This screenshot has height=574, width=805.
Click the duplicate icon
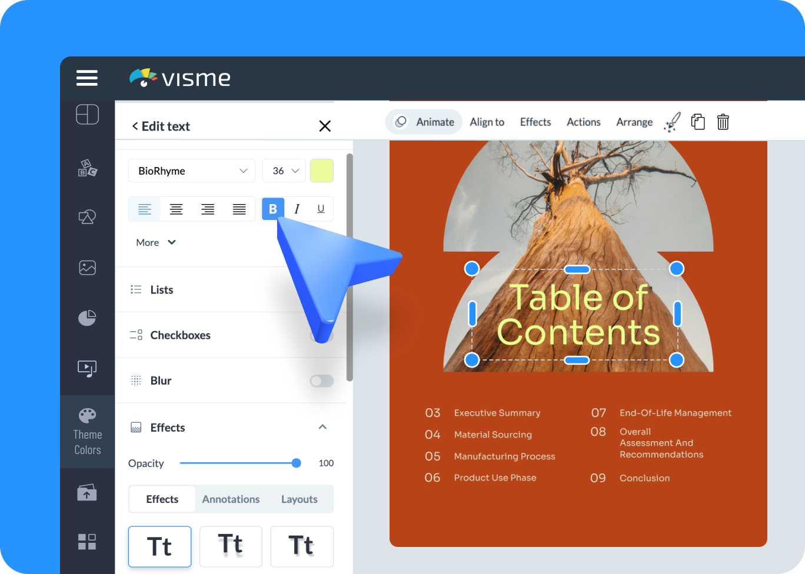tap(698, 122)
